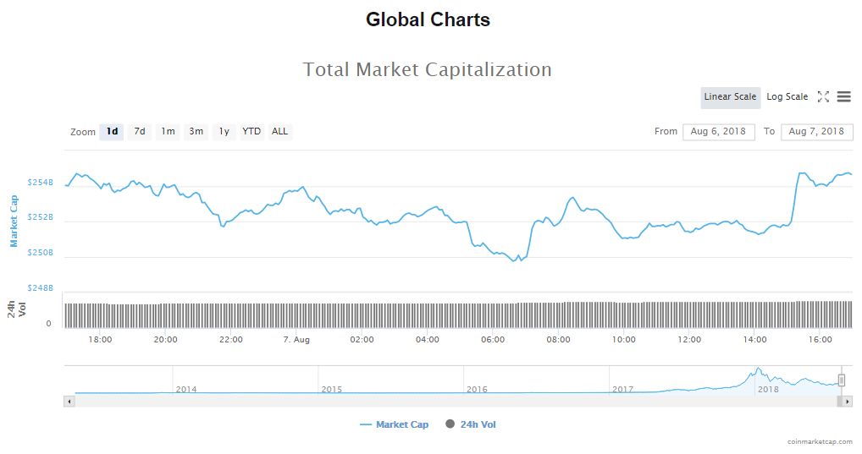Open the chart hamburger context menu
The height and width of the screenshot is (454, 862).
click(x=843, y=97)
